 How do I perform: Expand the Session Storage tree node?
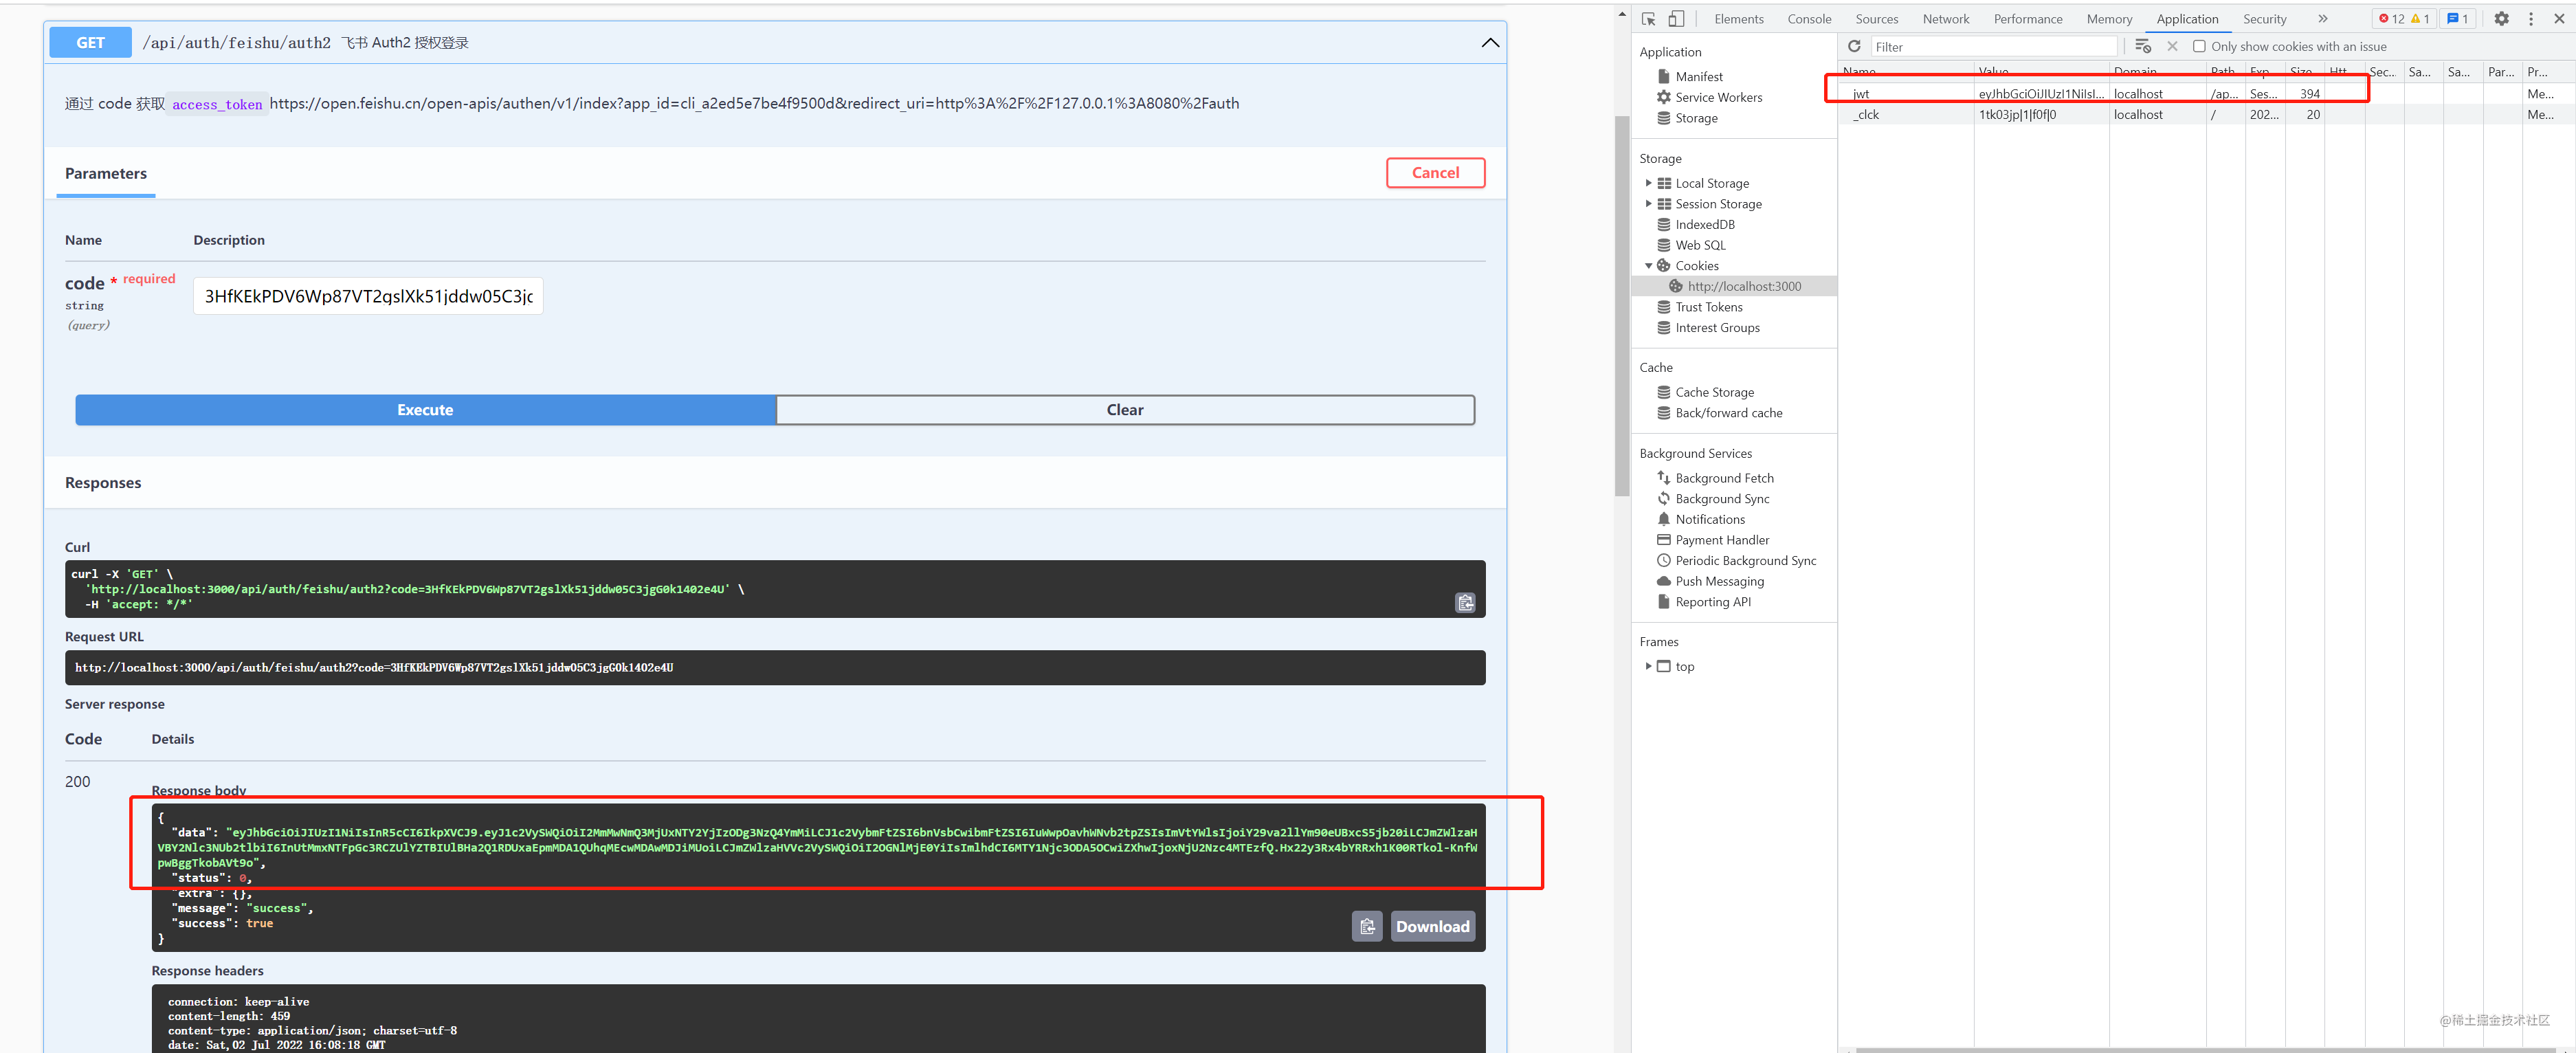click(1648, 204)
